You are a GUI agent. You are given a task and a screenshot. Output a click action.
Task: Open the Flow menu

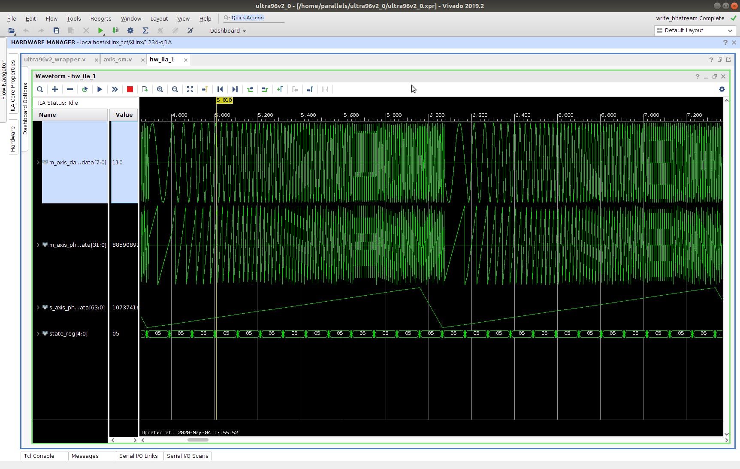pos(51,18)
